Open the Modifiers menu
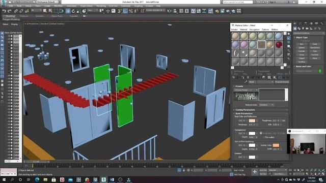The image size is (326, 183). (59, 6)
